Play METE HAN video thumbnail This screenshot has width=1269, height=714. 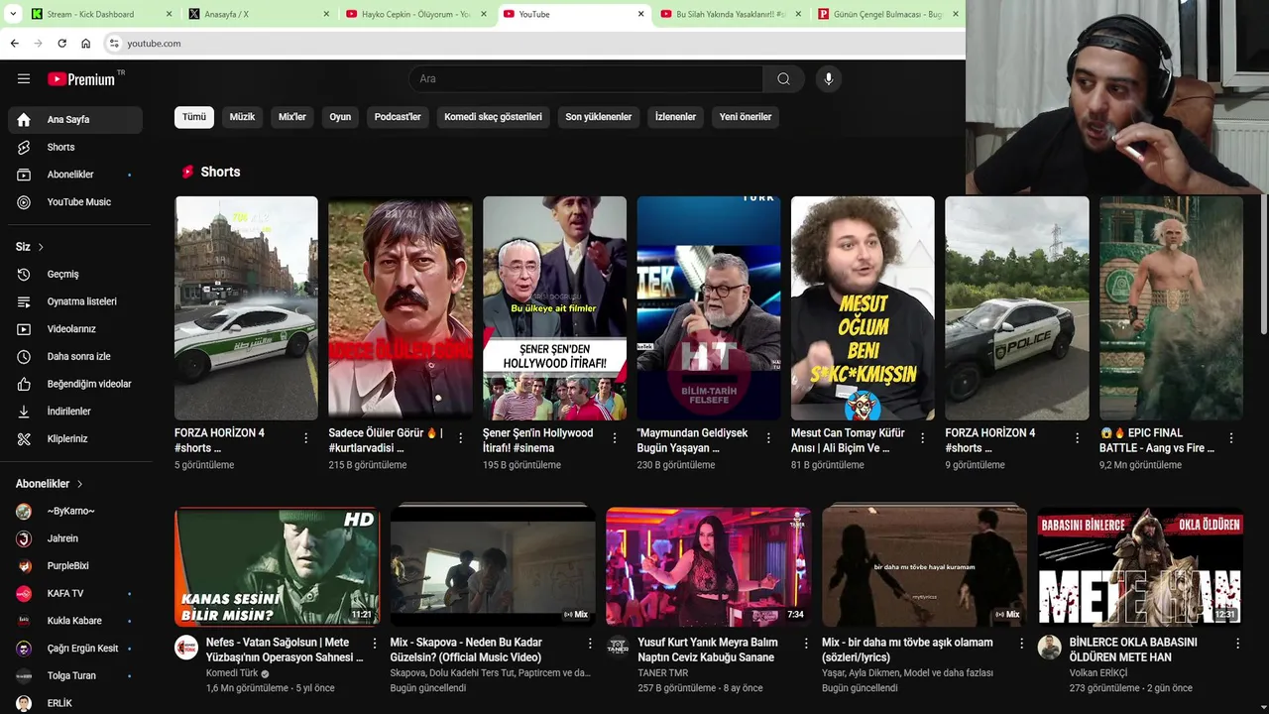click(1140, 565)
